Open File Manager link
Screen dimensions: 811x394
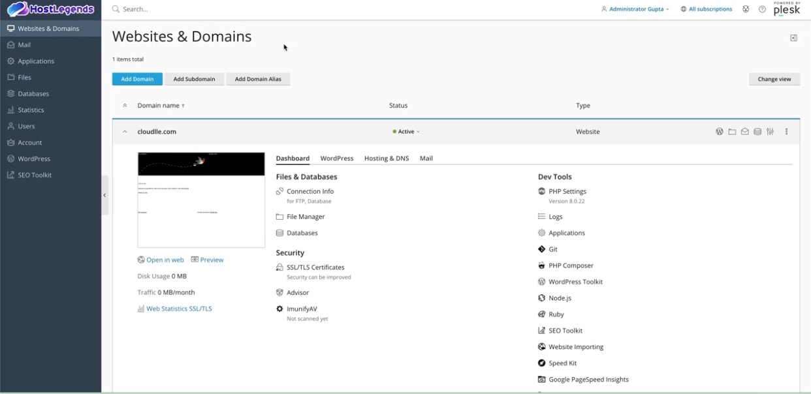pos(306,217)
